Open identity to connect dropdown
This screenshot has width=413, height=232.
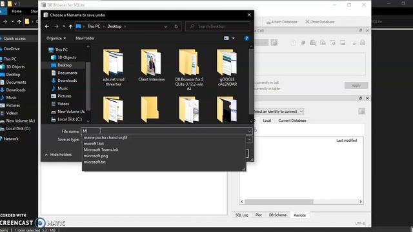[x=278, y=111]
